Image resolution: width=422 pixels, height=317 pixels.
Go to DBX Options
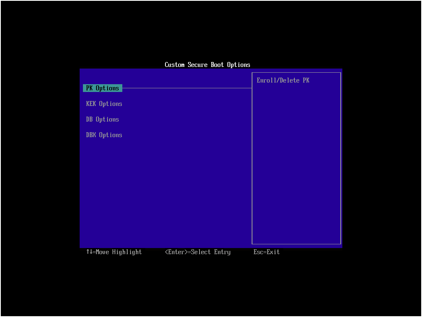point(104,135)
